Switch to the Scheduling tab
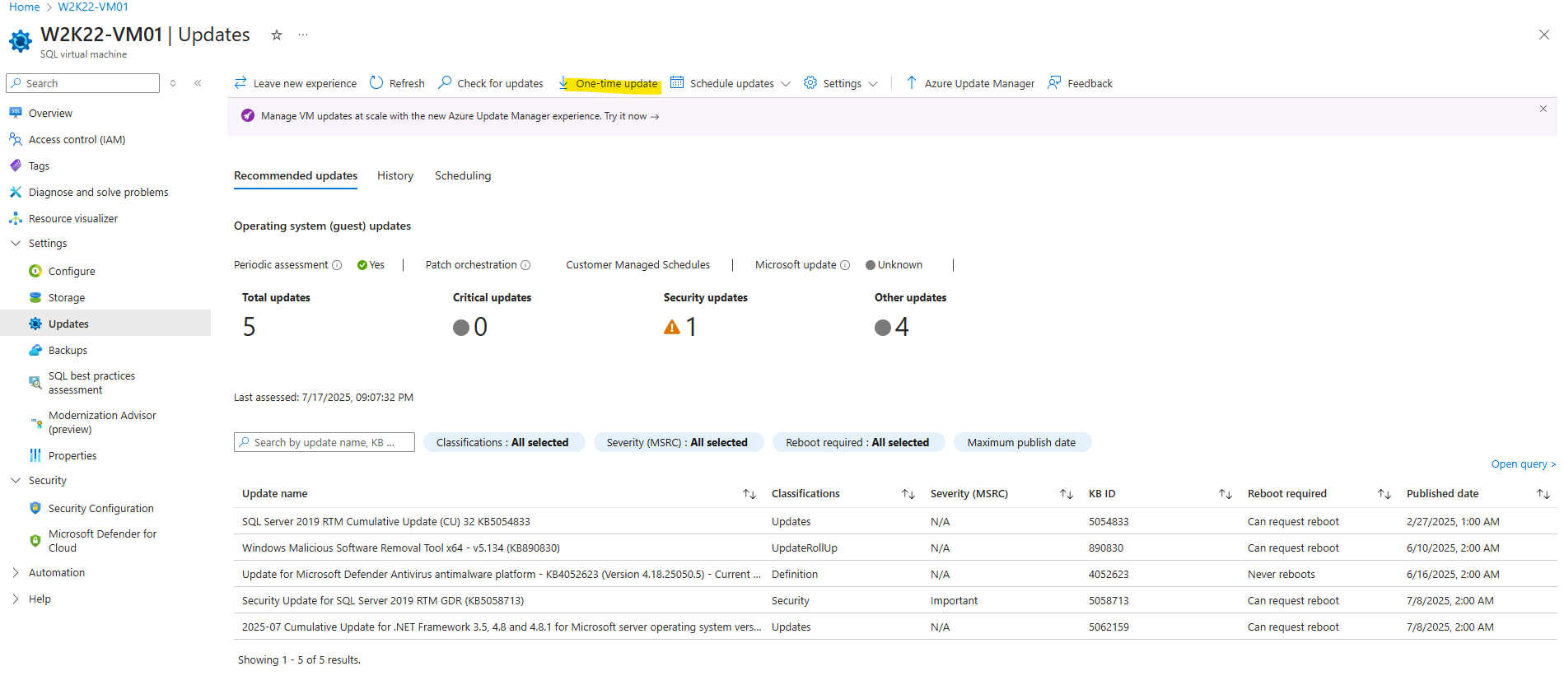Screen dimensions: 1564x699 pyautogui.click(x=463, y=175)
